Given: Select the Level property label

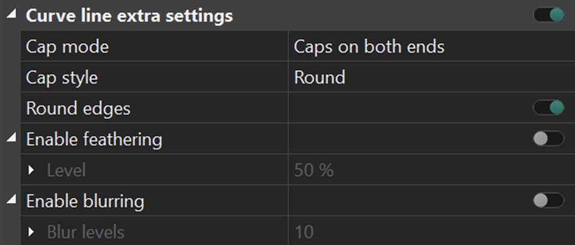Looking at the screenshot, I should [66, 171].
